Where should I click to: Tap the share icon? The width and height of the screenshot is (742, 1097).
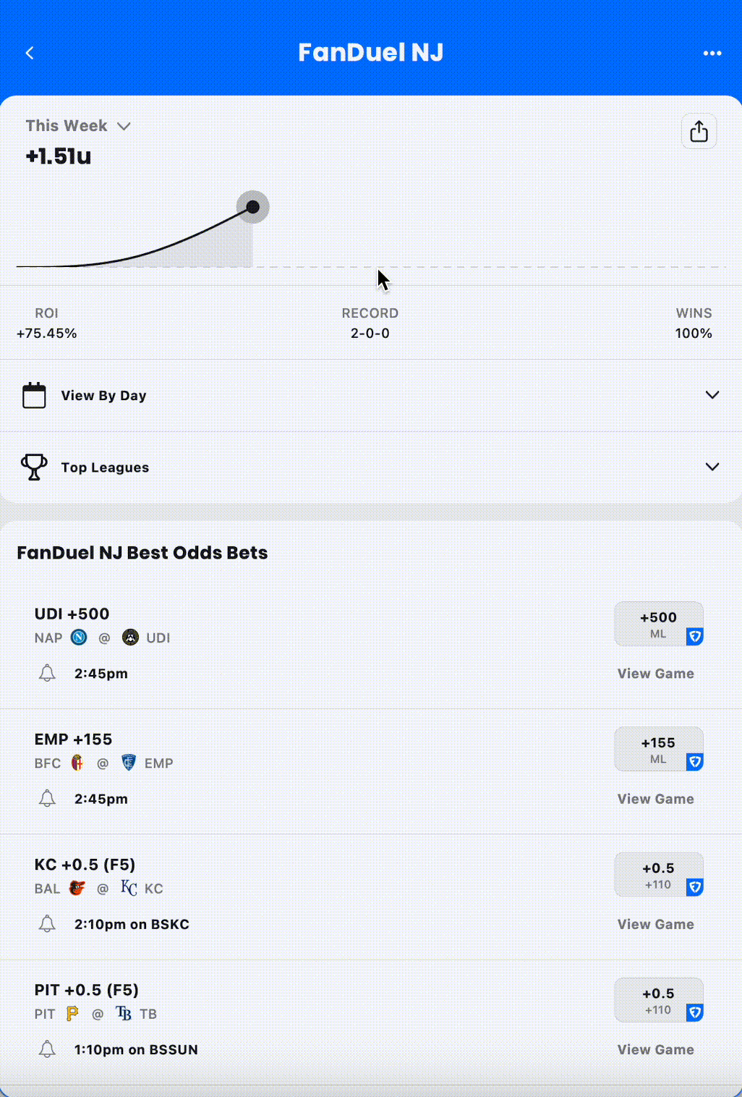click(699, 132)
